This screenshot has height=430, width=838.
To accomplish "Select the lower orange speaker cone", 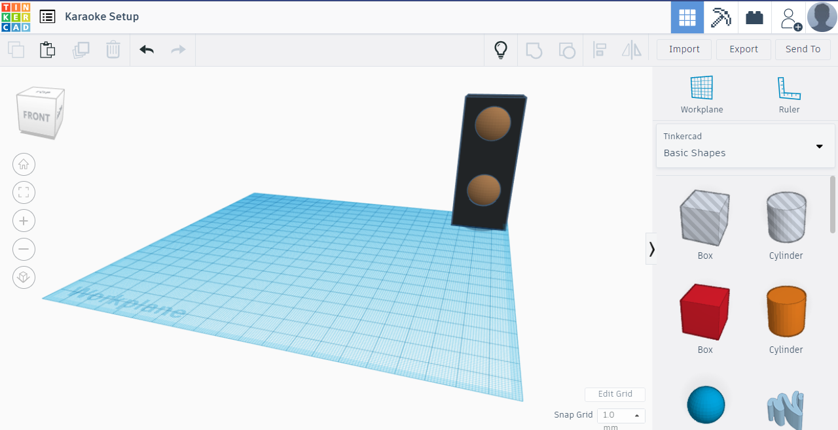I will (x=484, y=190).
